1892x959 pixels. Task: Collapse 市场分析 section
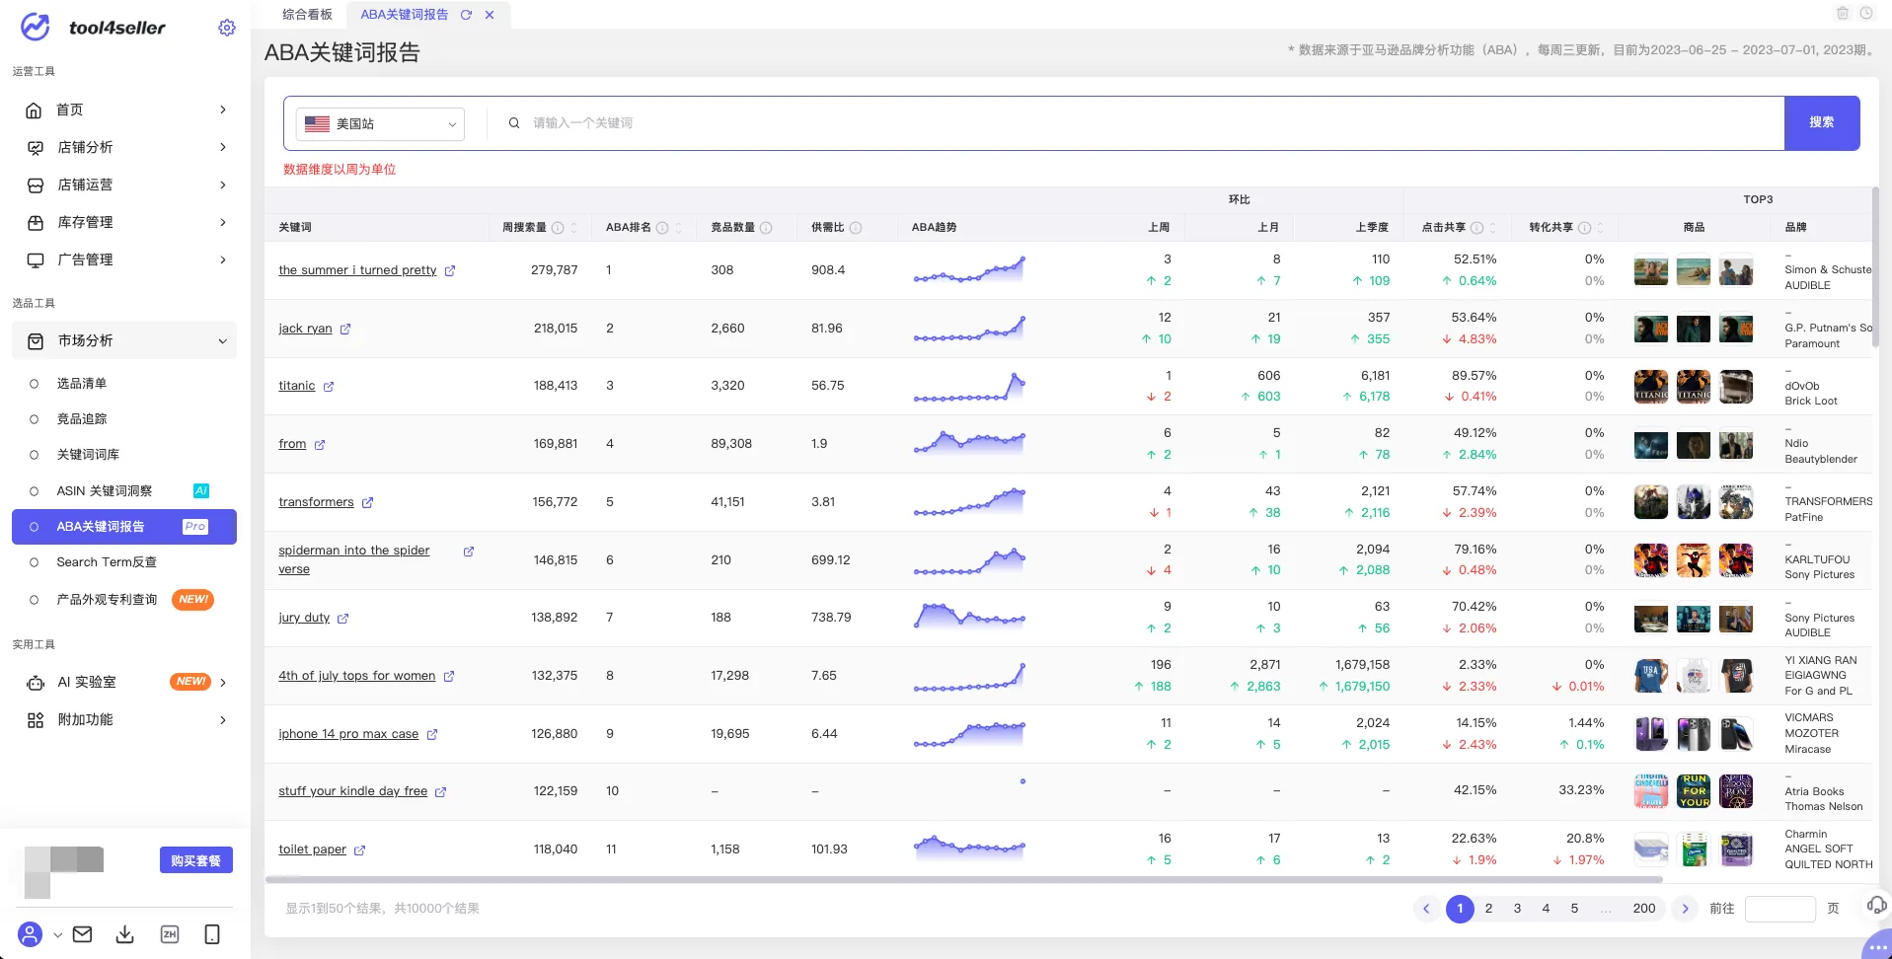point(124,340)
